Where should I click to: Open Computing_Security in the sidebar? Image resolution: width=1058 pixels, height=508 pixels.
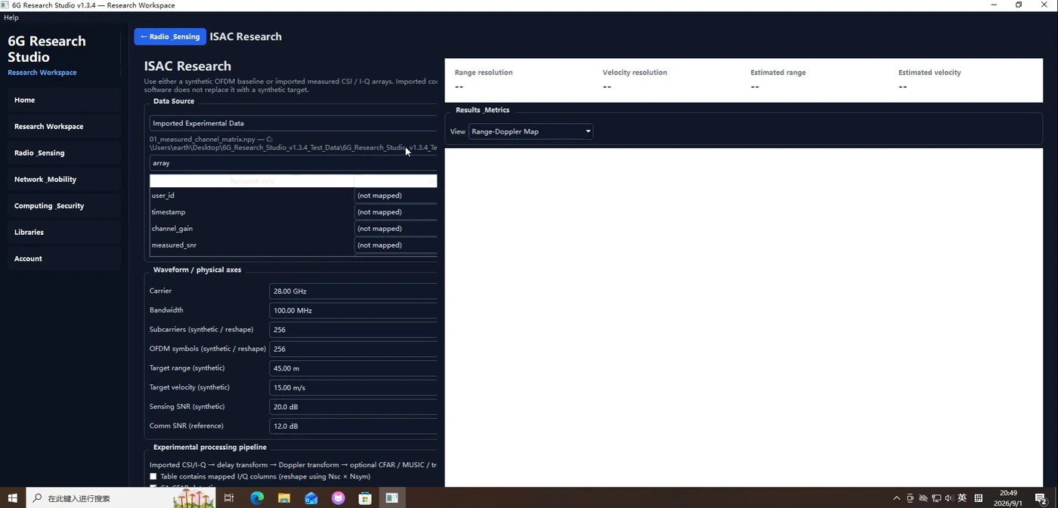(64, 205)
